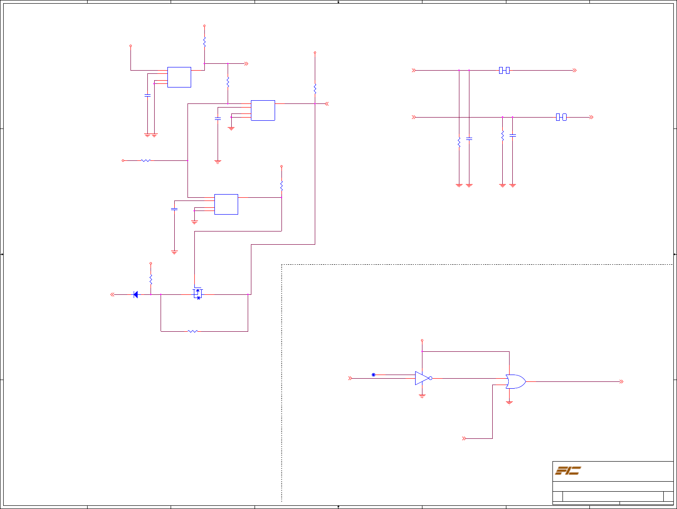677x509 pixels.
Task: Select the resistor between topmost and middle IC blocks
Action: coord(228,82)
